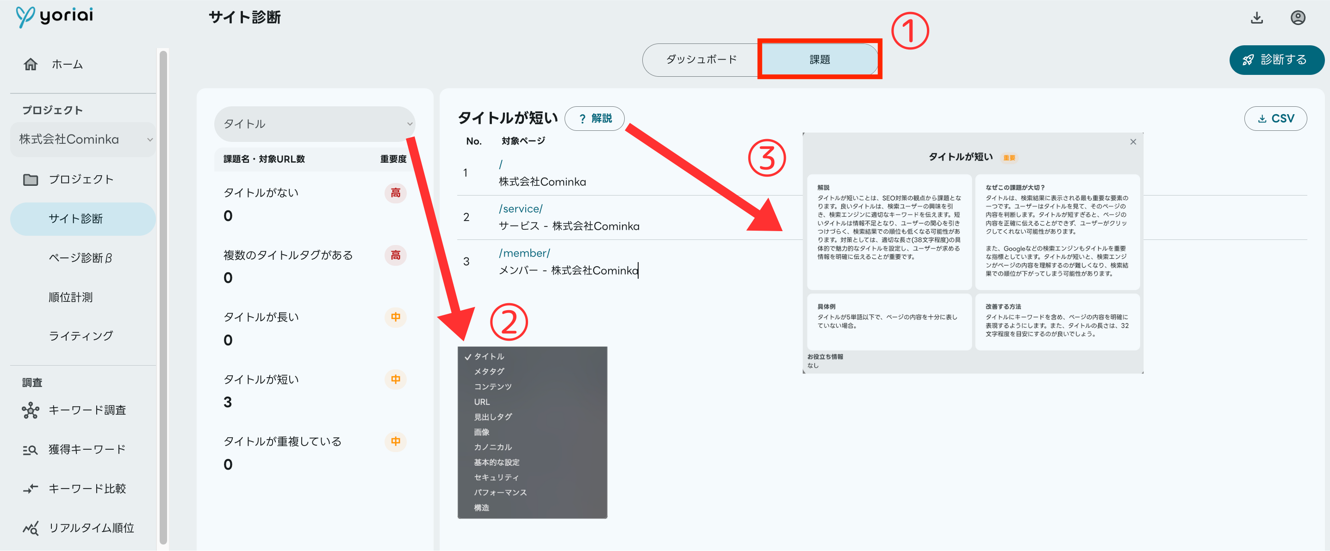Image resolution: width=1330 pixels, height=551 pixels.
Task: Open リアルタイム順位 in sidebar
Action: 91,528
